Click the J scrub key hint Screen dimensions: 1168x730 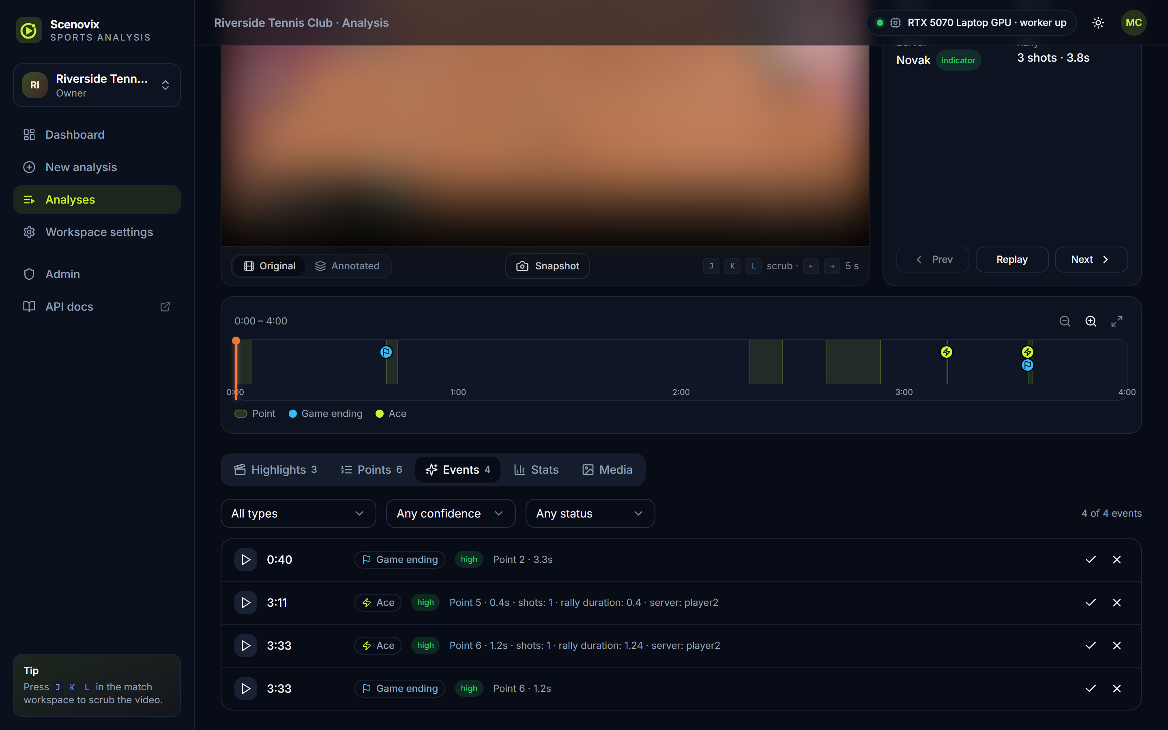tap(711, 266)
